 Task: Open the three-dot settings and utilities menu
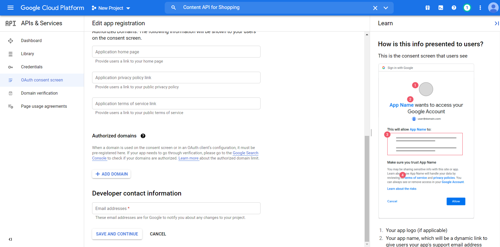click(x=480, y=8)
